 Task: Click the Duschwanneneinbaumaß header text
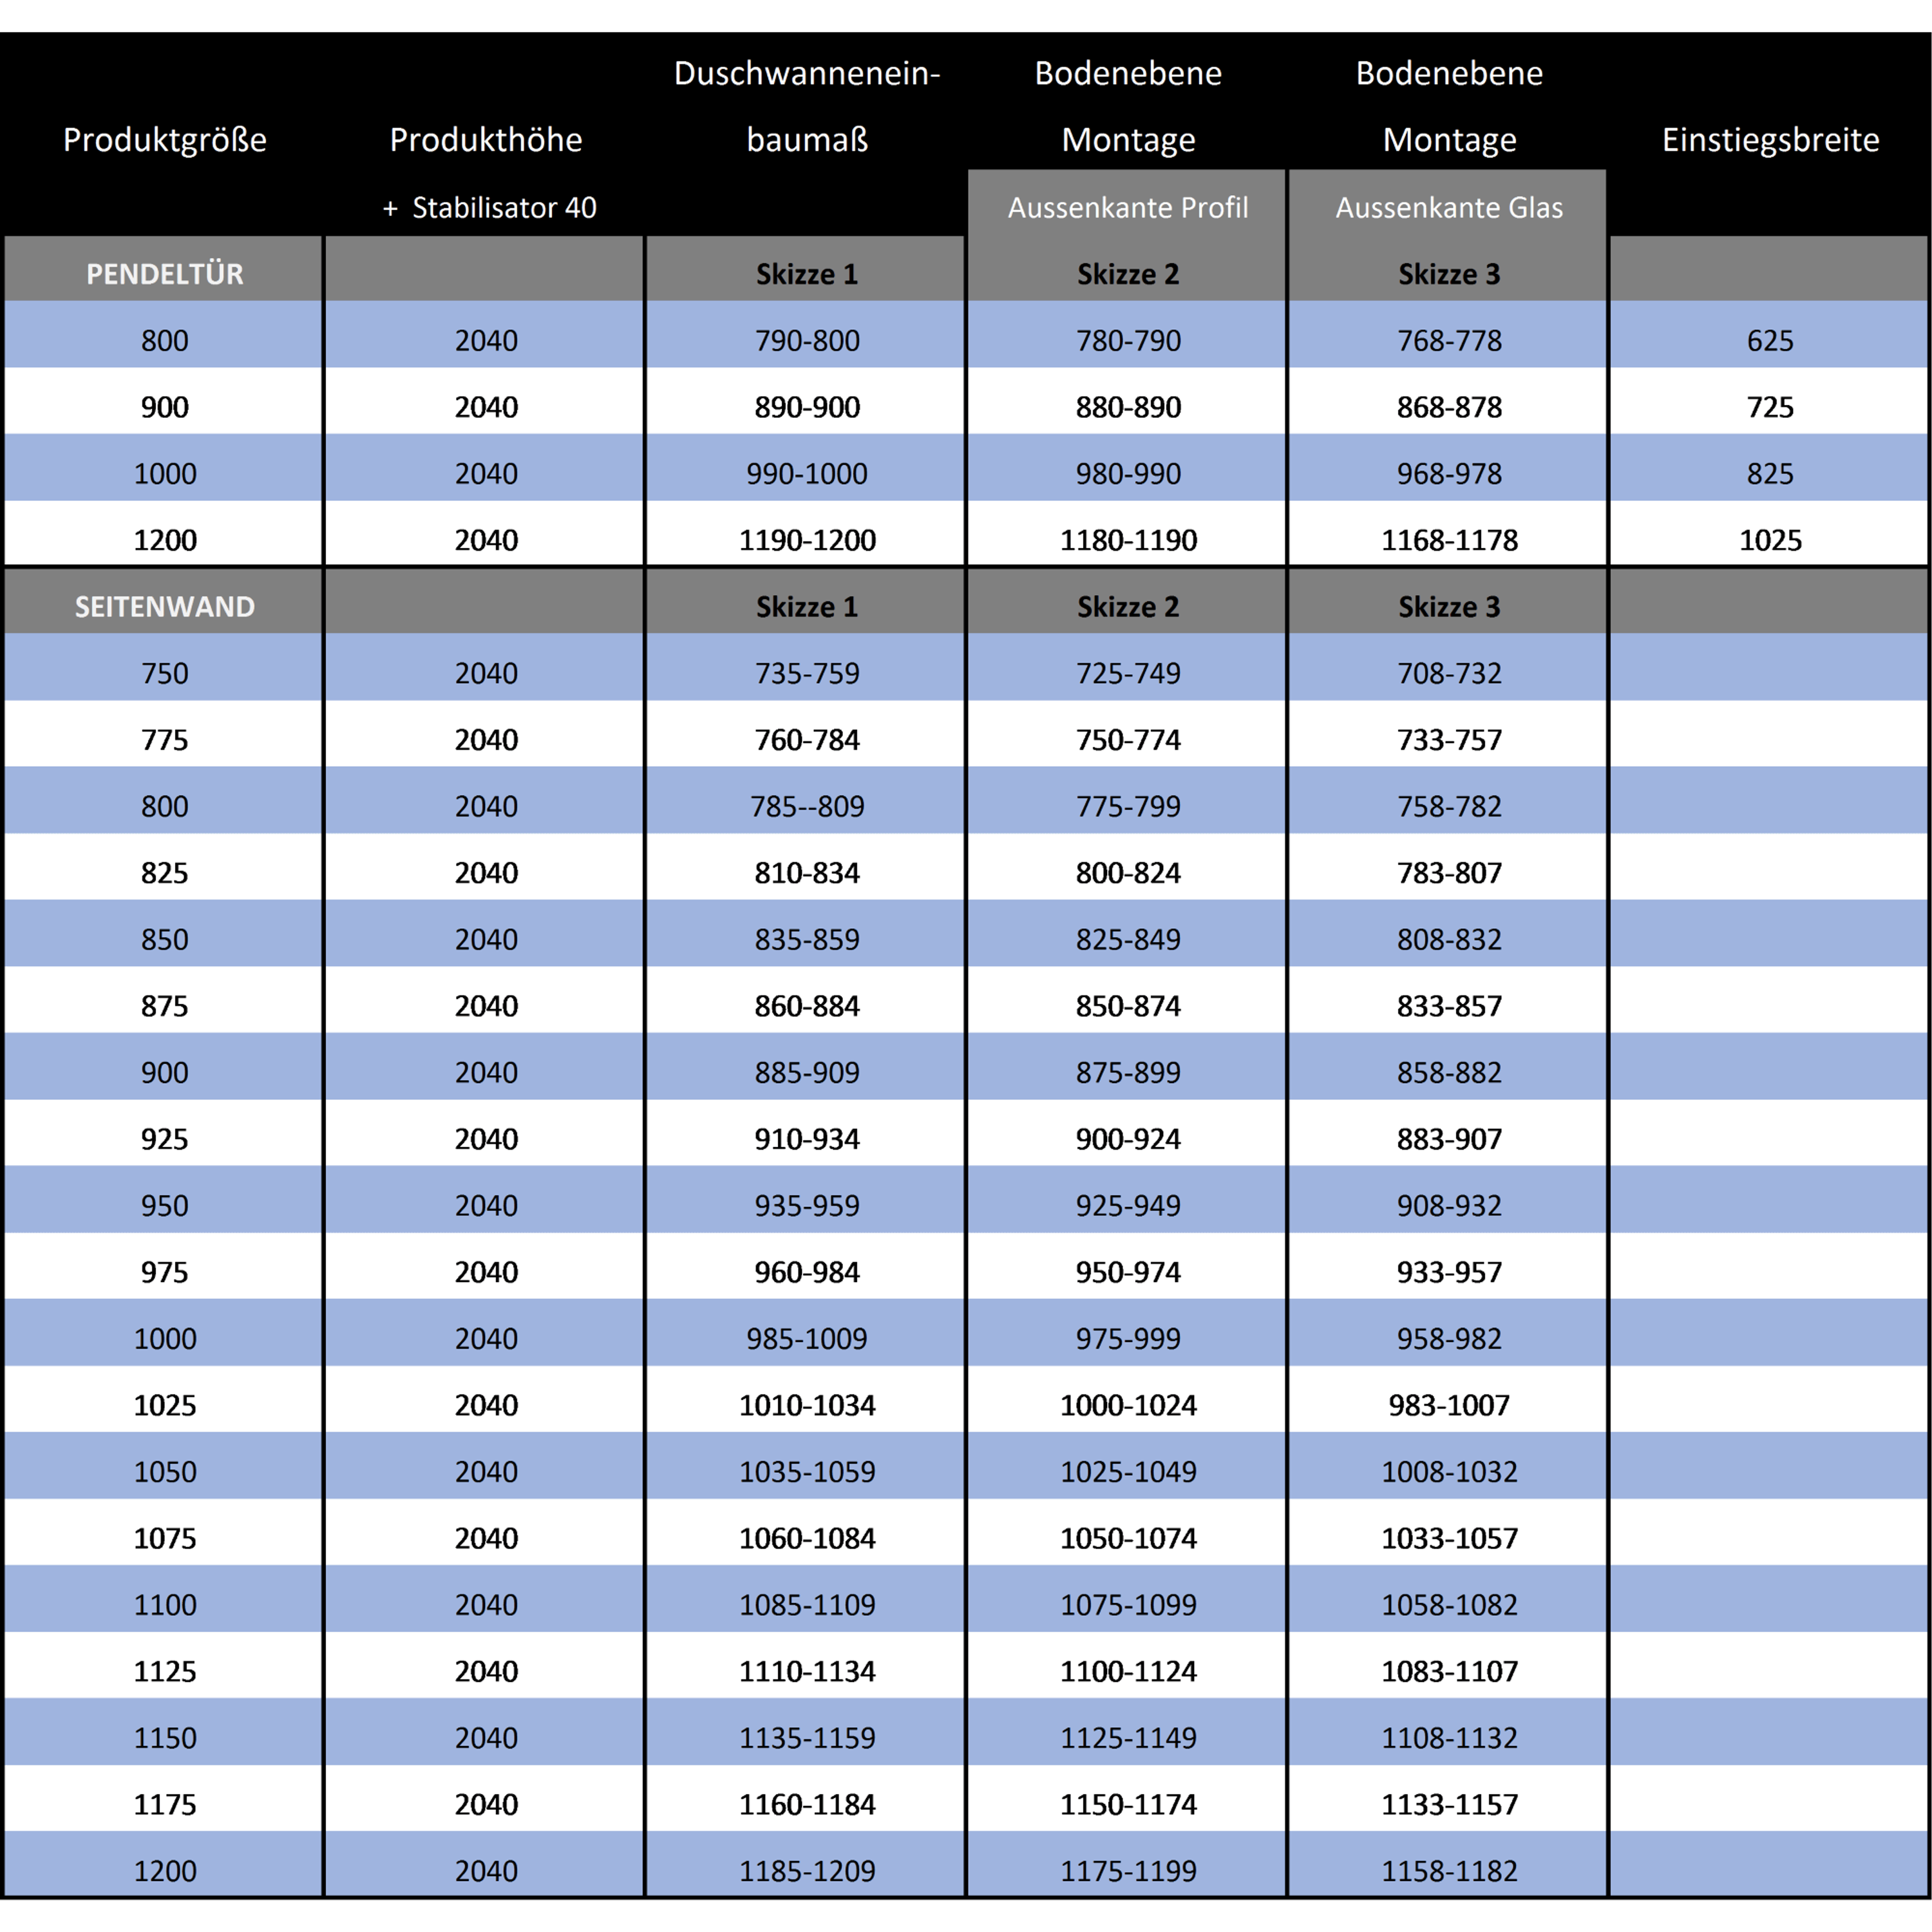pyautogui.click(x=807, y=106)
